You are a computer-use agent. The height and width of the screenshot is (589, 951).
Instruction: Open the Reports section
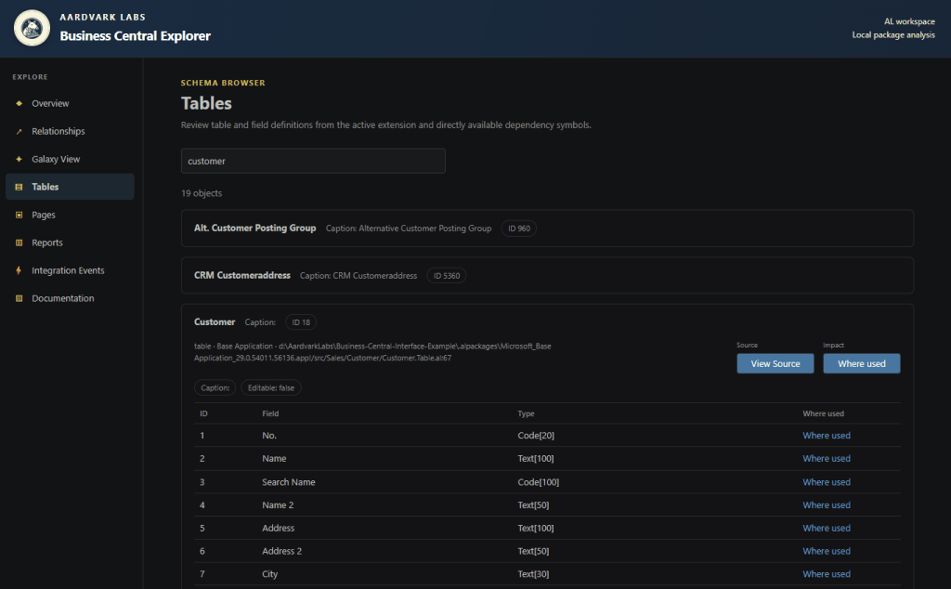pos(70,242)
